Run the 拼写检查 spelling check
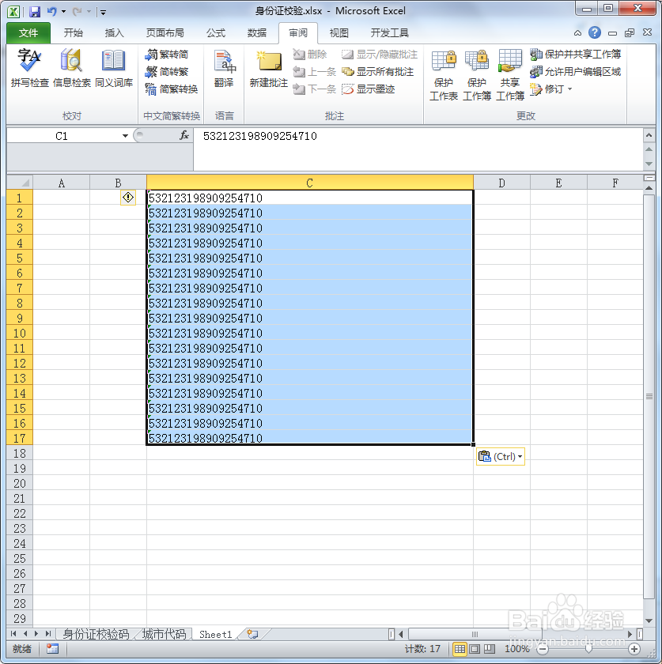This screenshot has height=664, width=662. coord(29,68)
